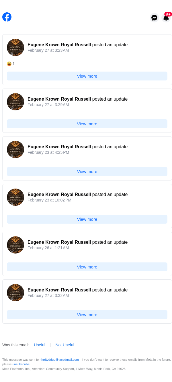Open the hhrdtvddgg@lacedmail.com email address link
This screenshot has height=382, width=172.
[59, 360]
